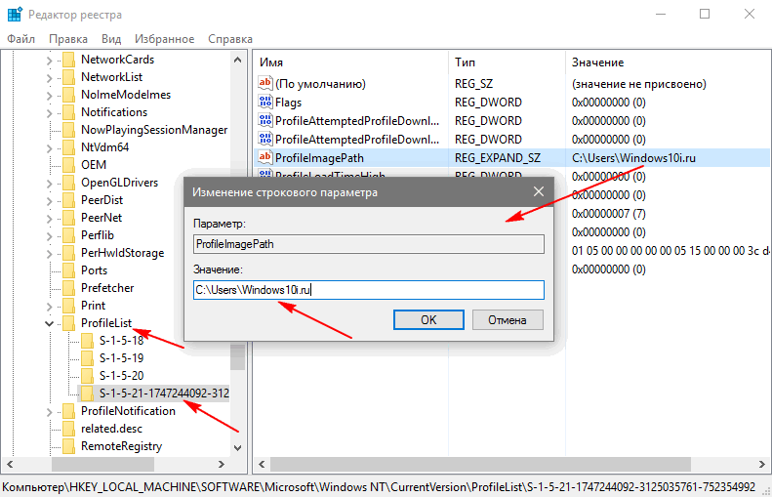Click the RemoteRegistry folder icon
This screenshot has width=772, height=497.
pyautogui.click(x=68, y=446)
